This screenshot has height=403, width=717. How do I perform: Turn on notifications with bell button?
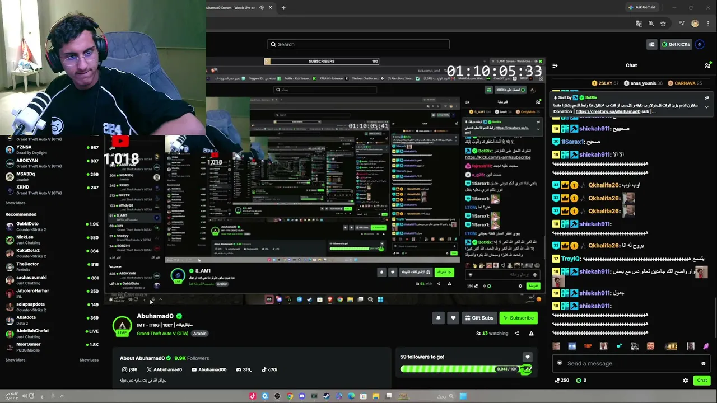point(439,318)
